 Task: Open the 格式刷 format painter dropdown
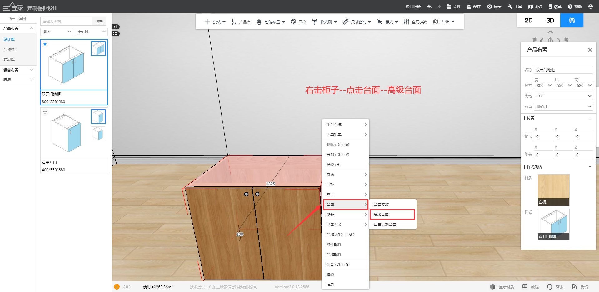(x=324, y=22)
